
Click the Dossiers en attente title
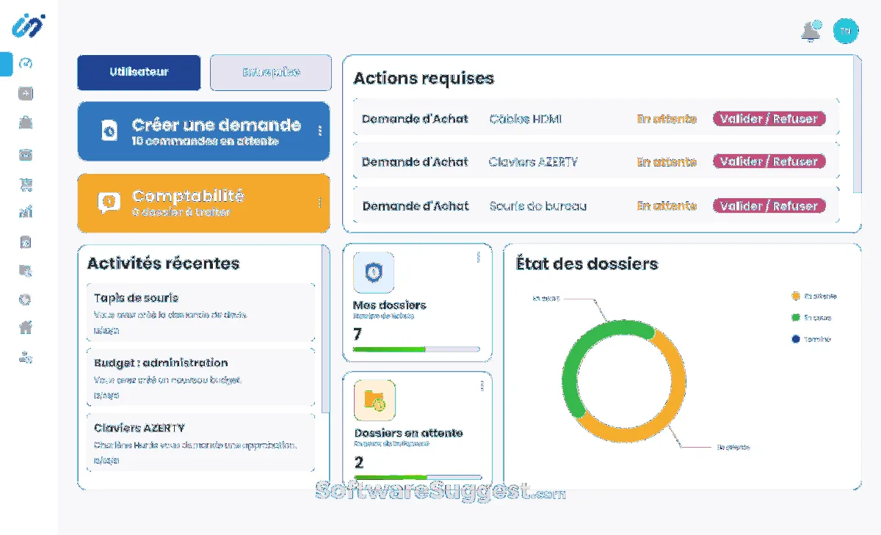point(409,433)
